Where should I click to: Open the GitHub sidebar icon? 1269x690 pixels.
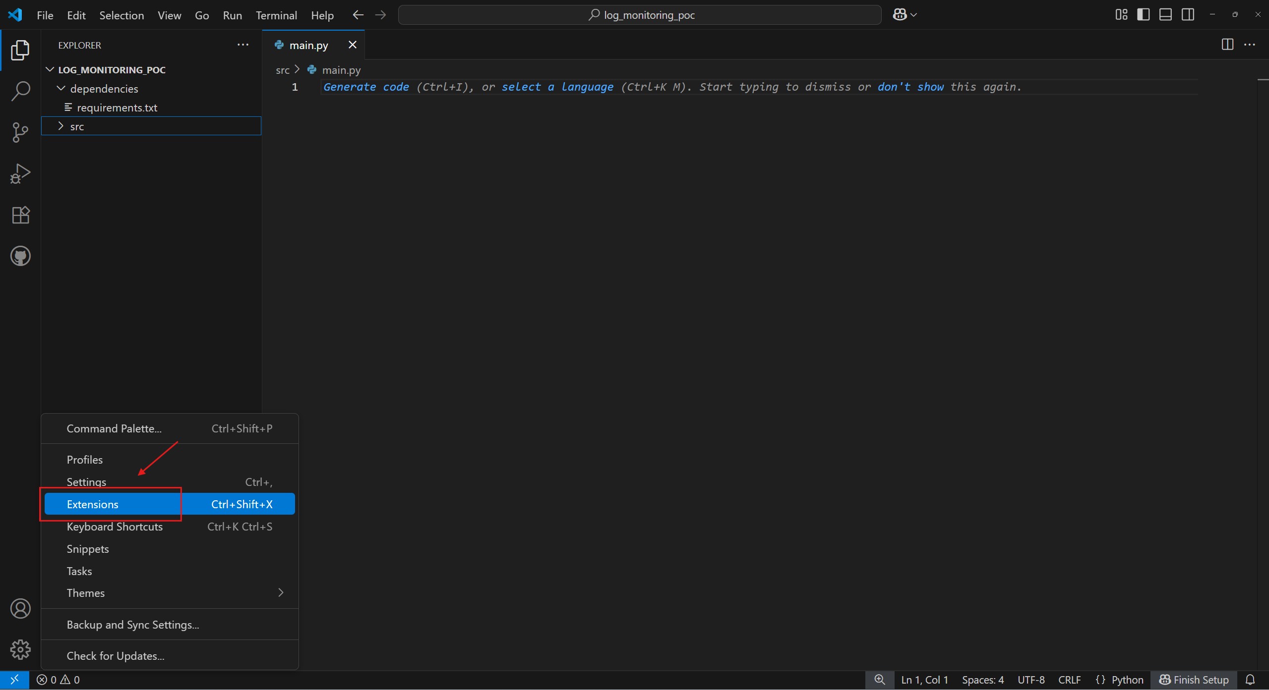[20, 256]
